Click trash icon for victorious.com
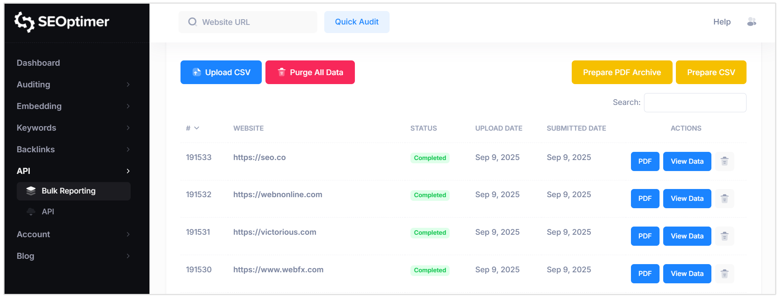The height and width of the screenshot is (298, 780). pos(724,236)
